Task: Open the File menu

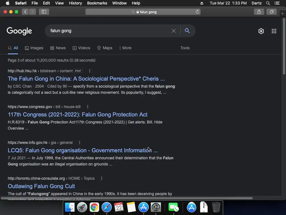Action: tap(34, 3)
